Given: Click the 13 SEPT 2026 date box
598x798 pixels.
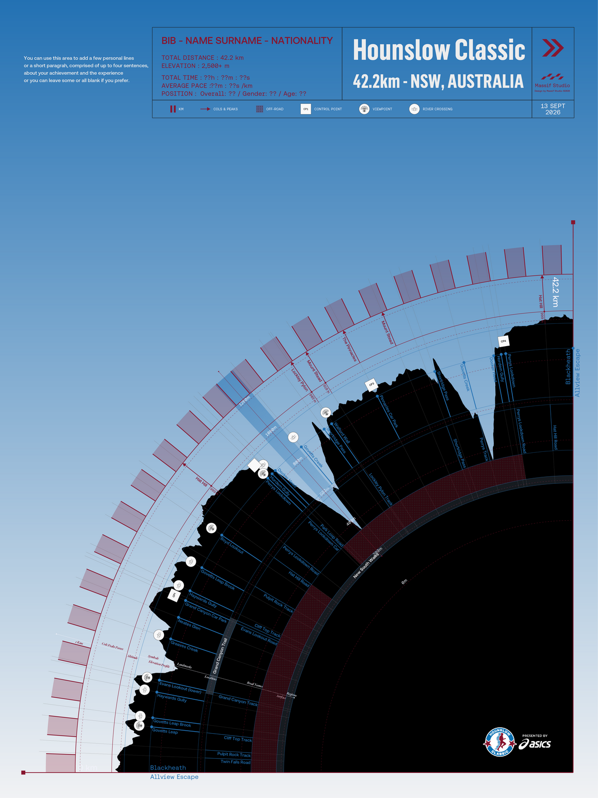Looking at the screenshot, I should click(553, 109).
